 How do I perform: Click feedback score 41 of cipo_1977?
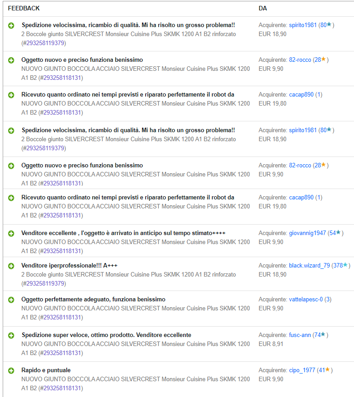[322, 370]
